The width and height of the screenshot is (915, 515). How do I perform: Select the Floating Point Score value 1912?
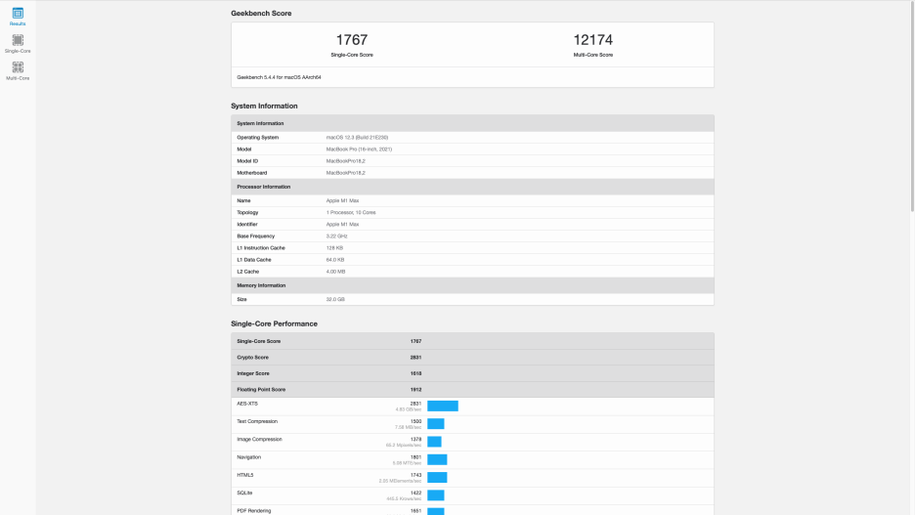click(x=415, y=390)
